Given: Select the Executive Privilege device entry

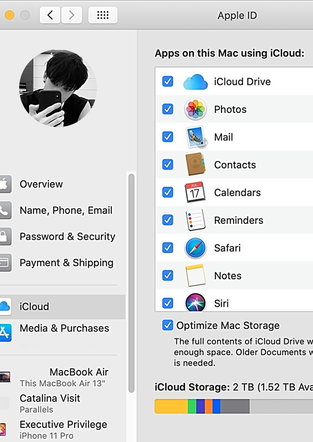Looking at the screenshot, I should click(x=62, y=429).
